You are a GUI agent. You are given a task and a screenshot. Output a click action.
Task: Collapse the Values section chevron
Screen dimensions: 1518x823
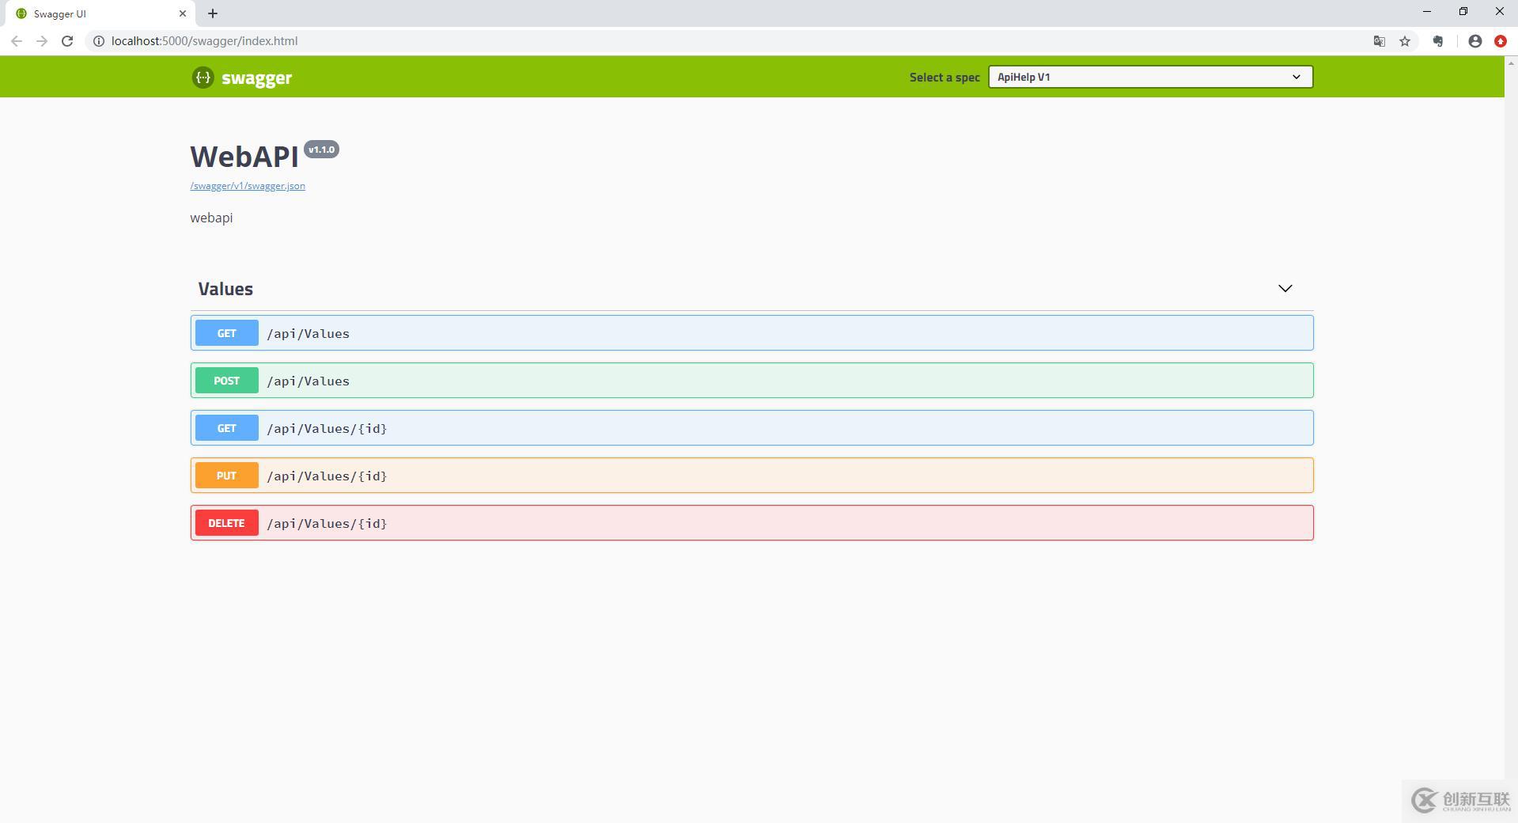[x=1285, y=289]
